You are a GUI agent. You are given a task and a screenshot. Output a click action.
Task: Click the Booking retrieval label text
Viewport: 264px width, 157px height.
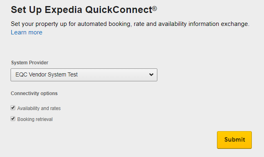click(35, 119)
